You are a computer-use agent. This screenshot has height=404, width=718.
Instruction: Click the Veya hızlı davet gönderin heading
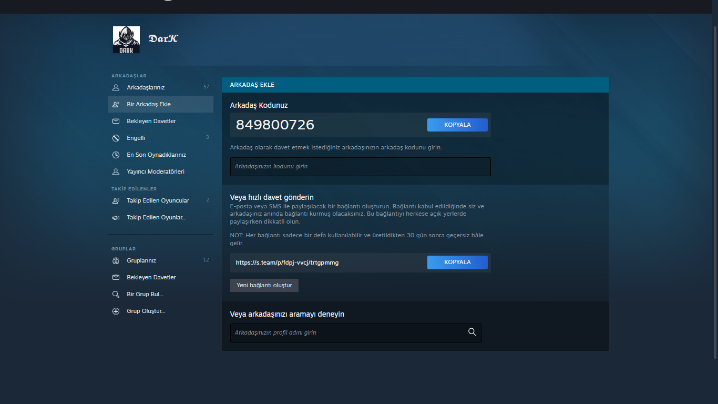point(272,197)
